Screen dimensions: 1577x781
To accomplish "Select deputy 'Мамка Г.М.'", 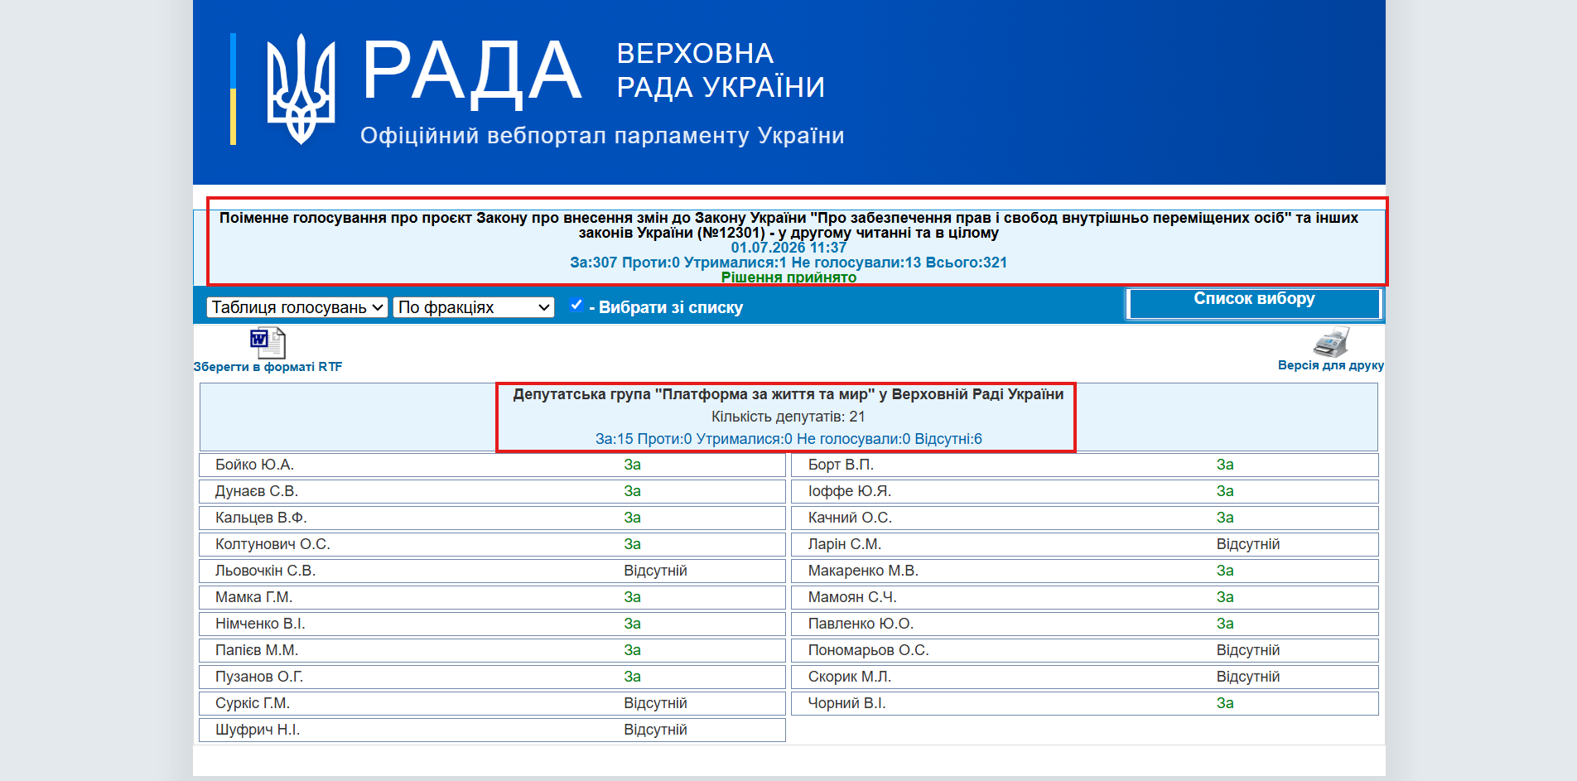I will pyautogui.click(x=253, y=597).
